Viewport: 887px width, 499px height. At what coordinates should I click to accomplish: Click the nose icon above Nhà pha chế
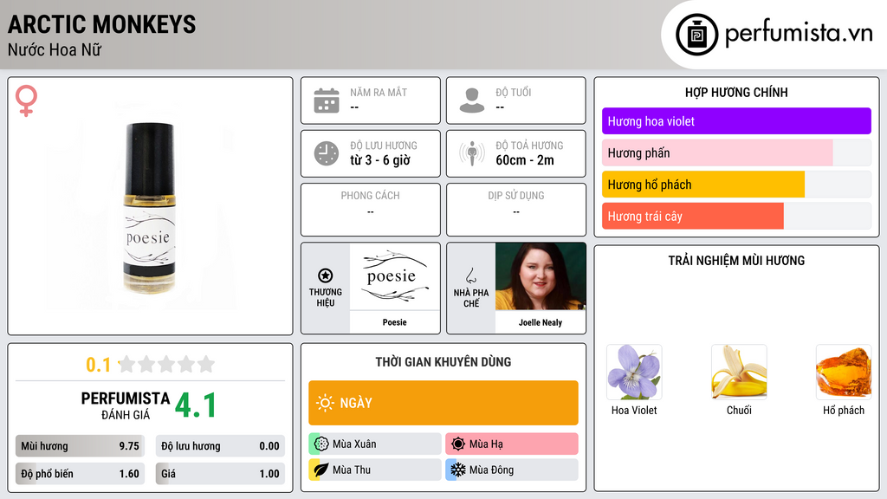(x=470, y=275)
